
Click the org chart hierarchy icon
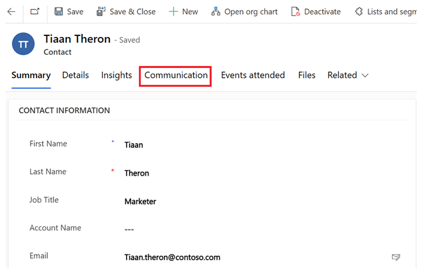coord(216,12)
